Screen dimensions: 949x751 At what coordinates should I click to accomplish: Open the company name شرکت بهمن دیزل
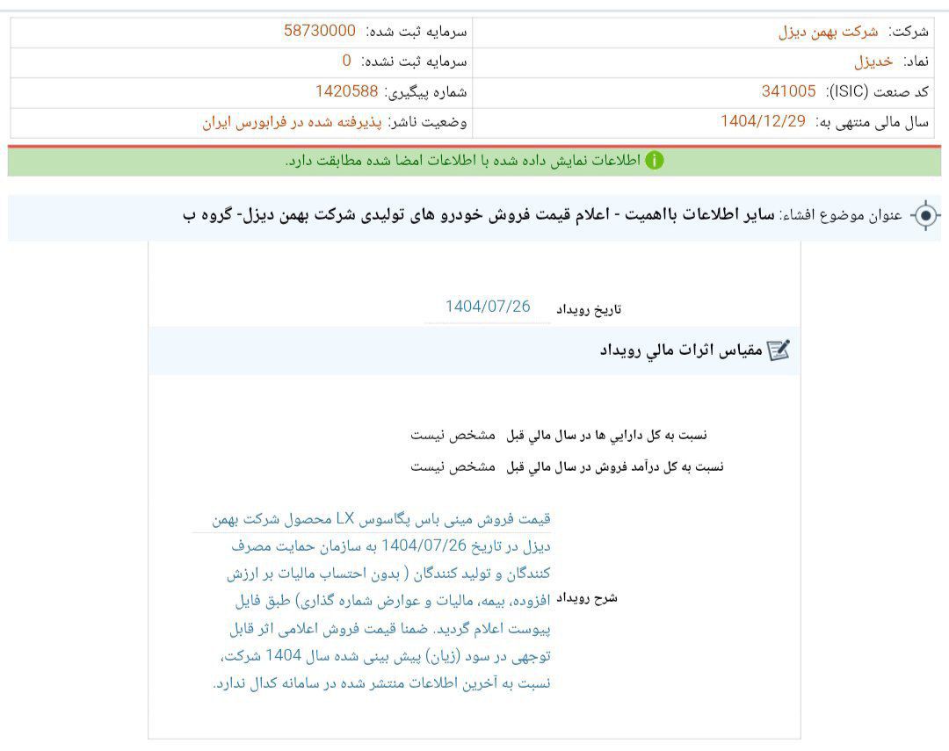[x=828, y=32]
